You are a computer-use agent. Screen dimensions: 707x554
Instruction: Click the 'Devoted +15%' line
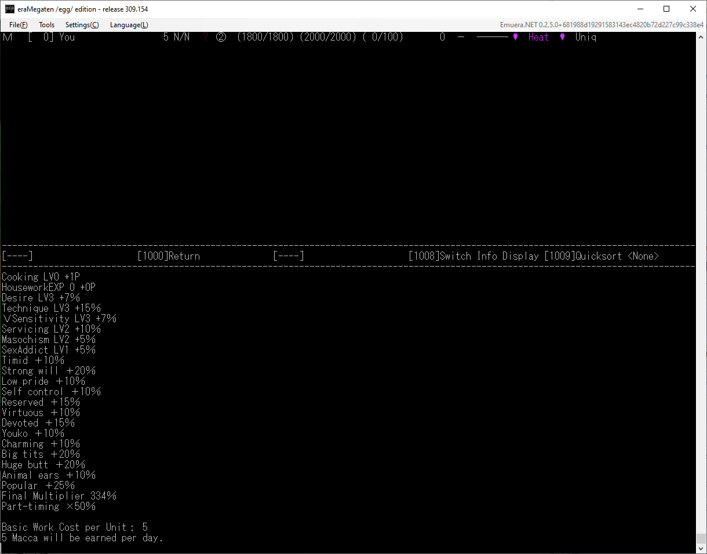pos(38,423)
